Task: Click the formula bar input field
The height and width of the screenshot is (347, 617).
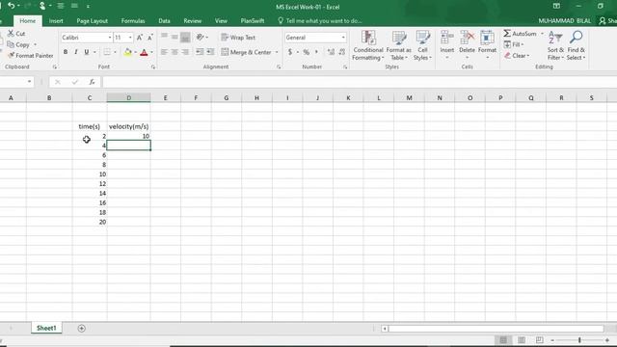Action: (x=359, y=82)
